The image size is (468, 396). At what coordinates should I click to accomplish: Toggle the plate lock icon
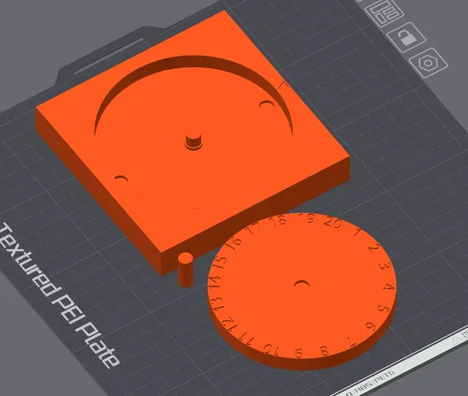407,37
